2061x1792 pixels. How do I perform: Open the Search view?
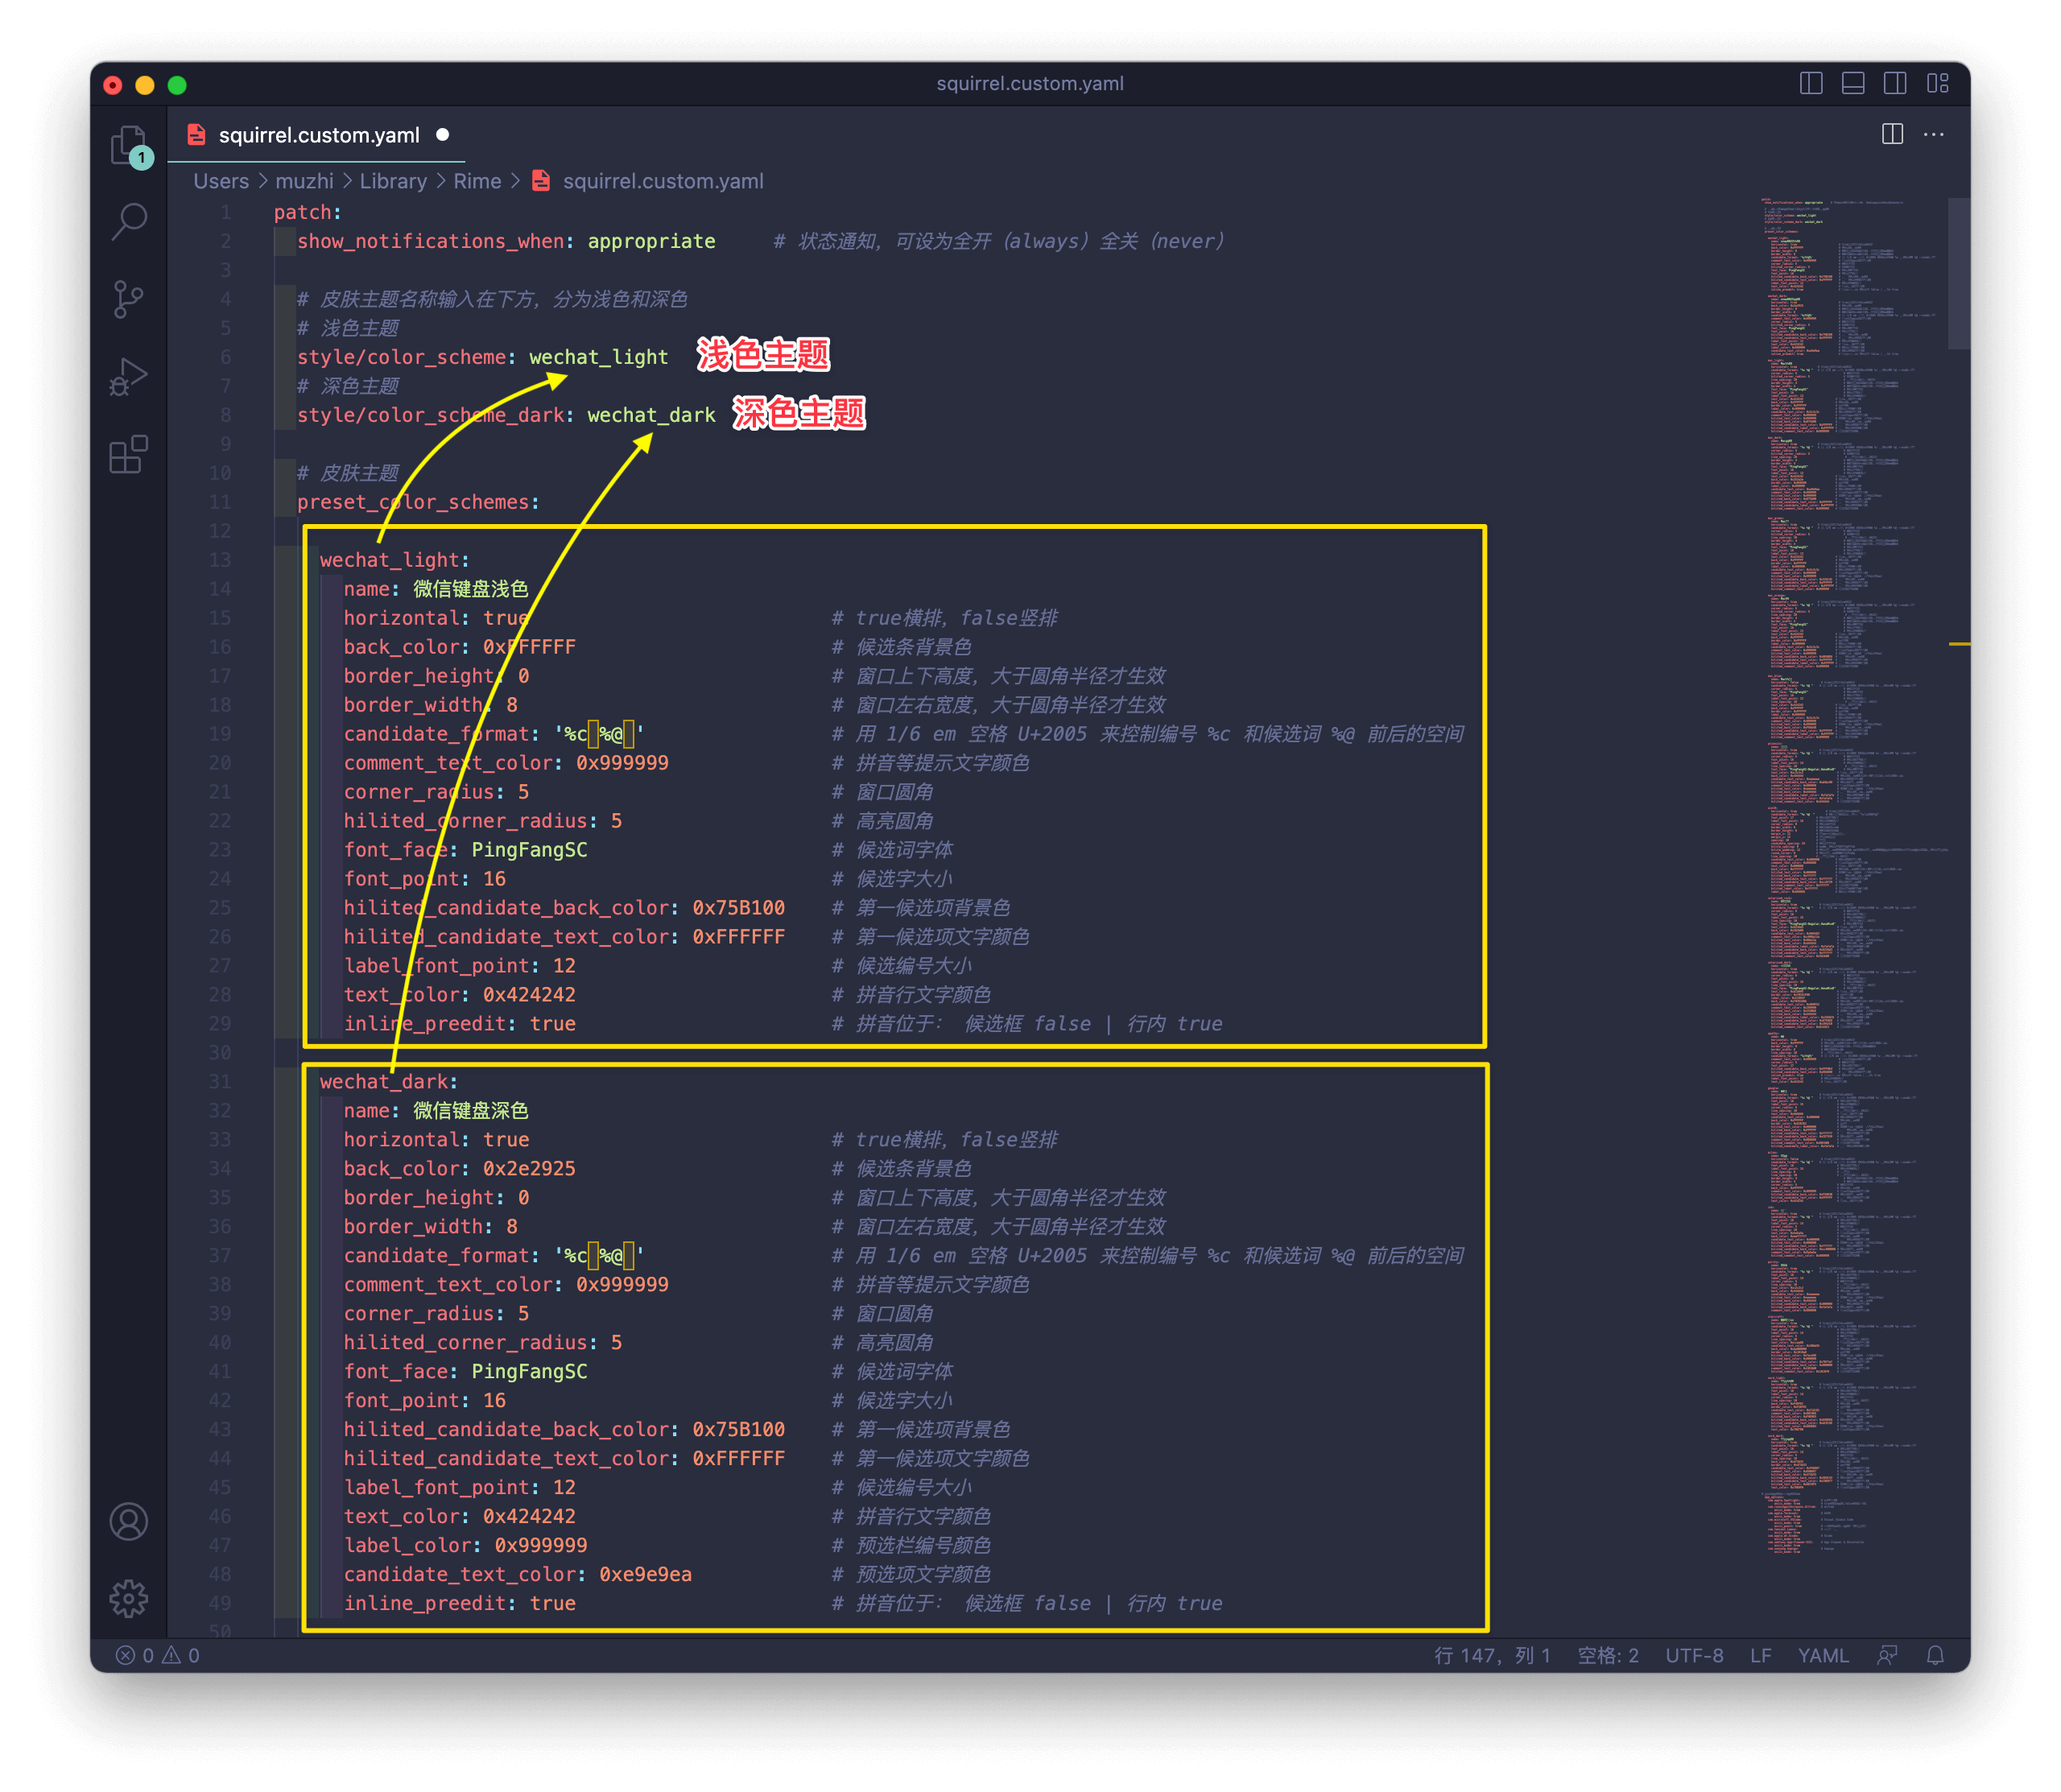click(x=129, y=221)
